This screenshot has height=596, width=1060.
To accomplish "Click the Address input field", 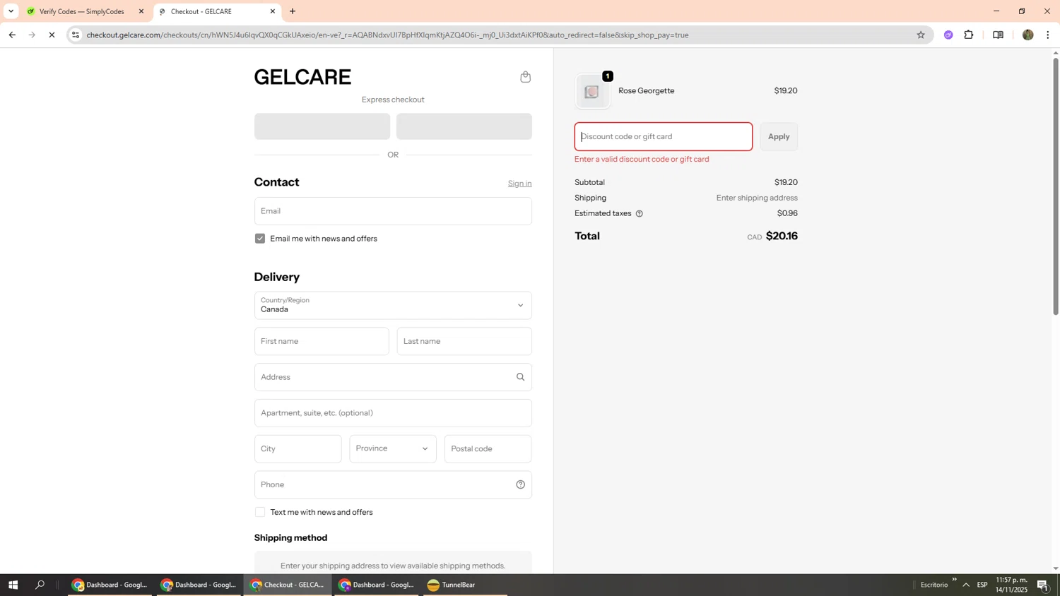I will pos(393,377).
